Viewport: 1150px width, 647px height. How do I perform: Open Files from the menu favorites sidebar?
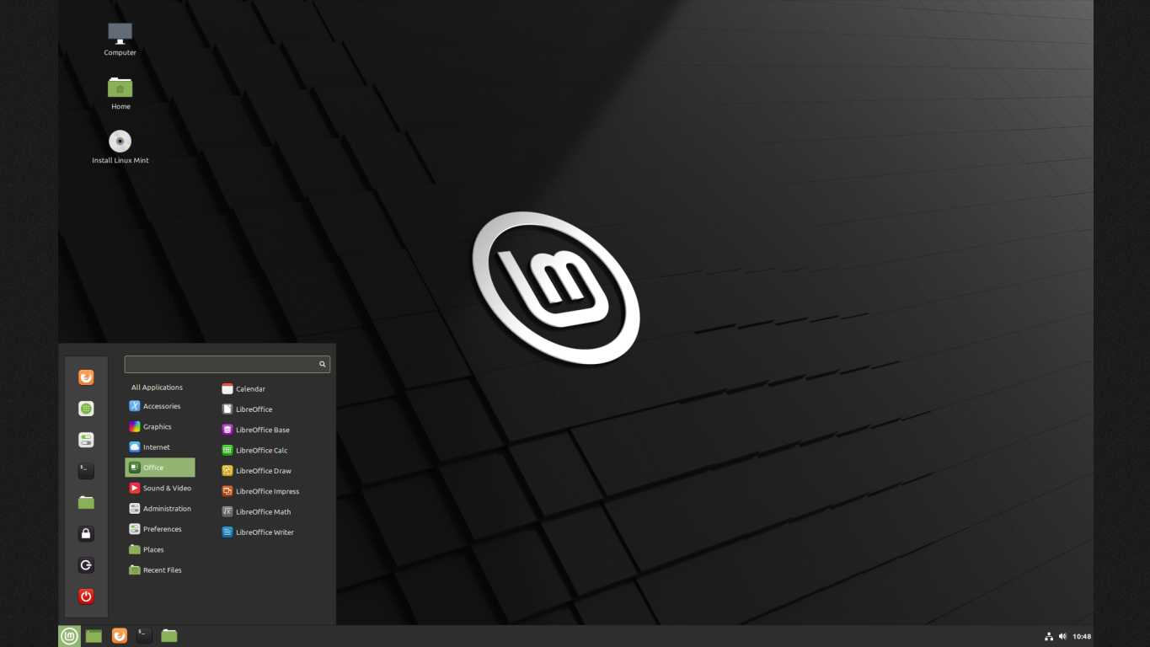[86, 502]
